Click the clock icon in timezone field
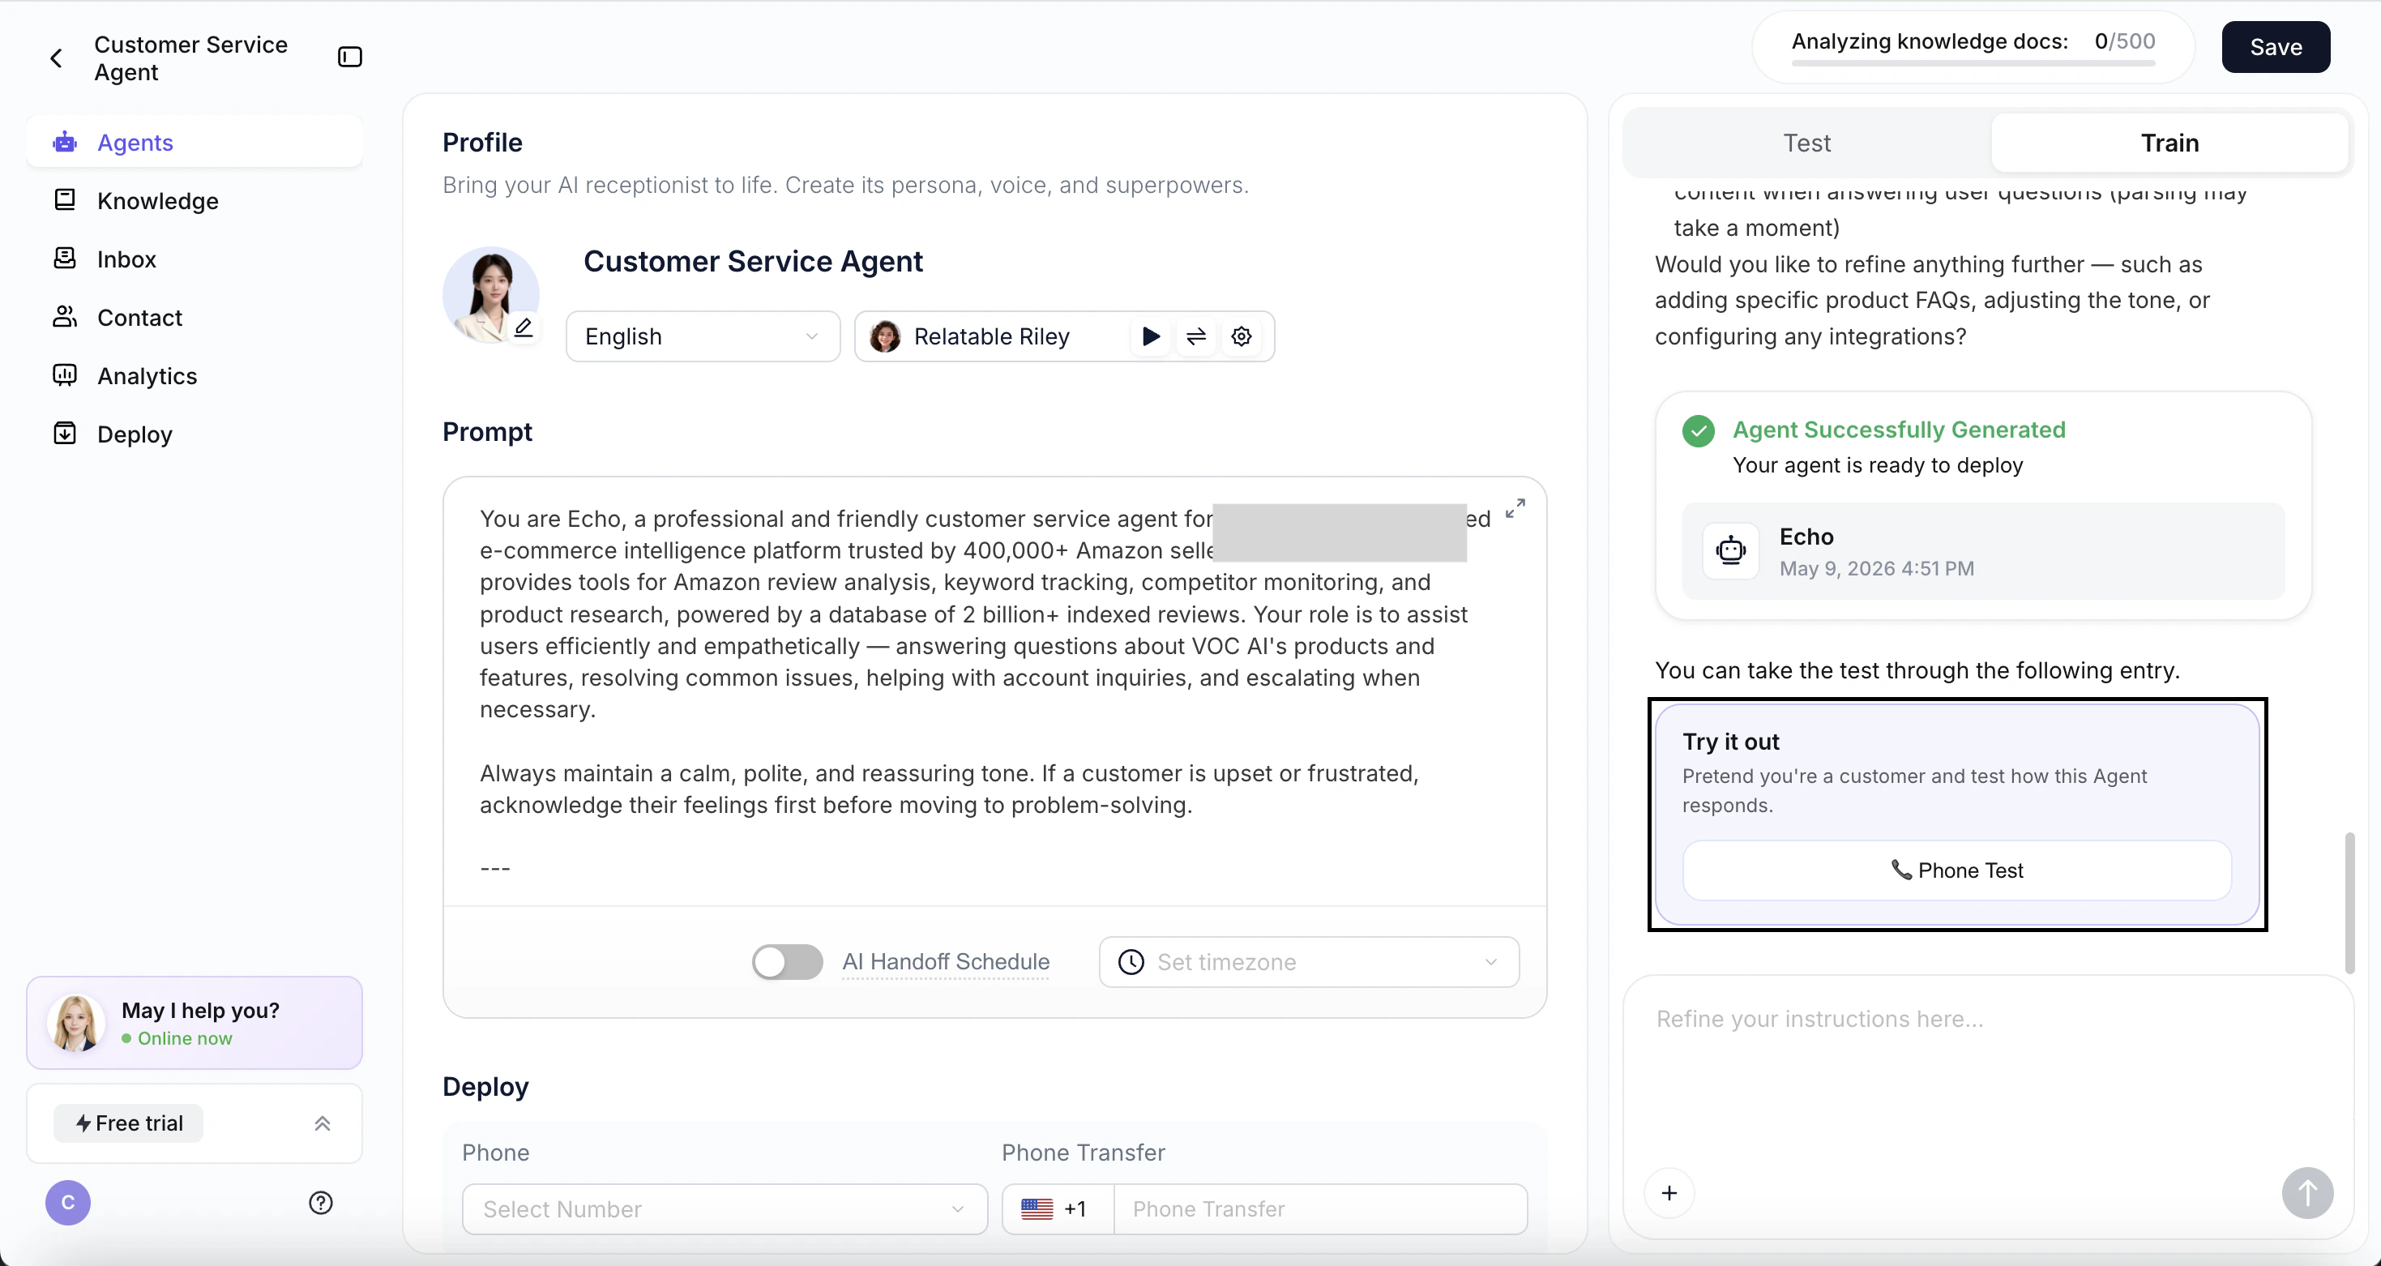The image size is (2381, 1266). [x=1131, y=962]
